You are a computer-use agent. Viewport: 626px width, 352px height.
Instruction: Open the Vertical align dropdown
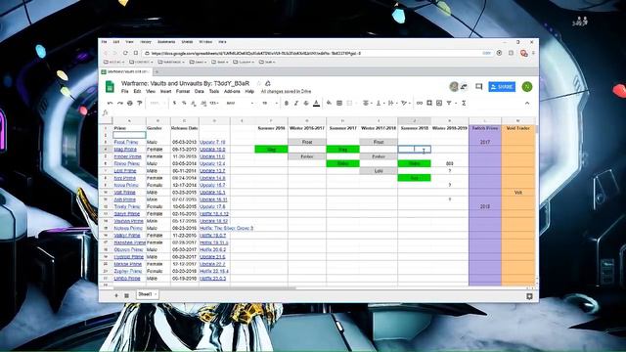click(x=380, y=103)
